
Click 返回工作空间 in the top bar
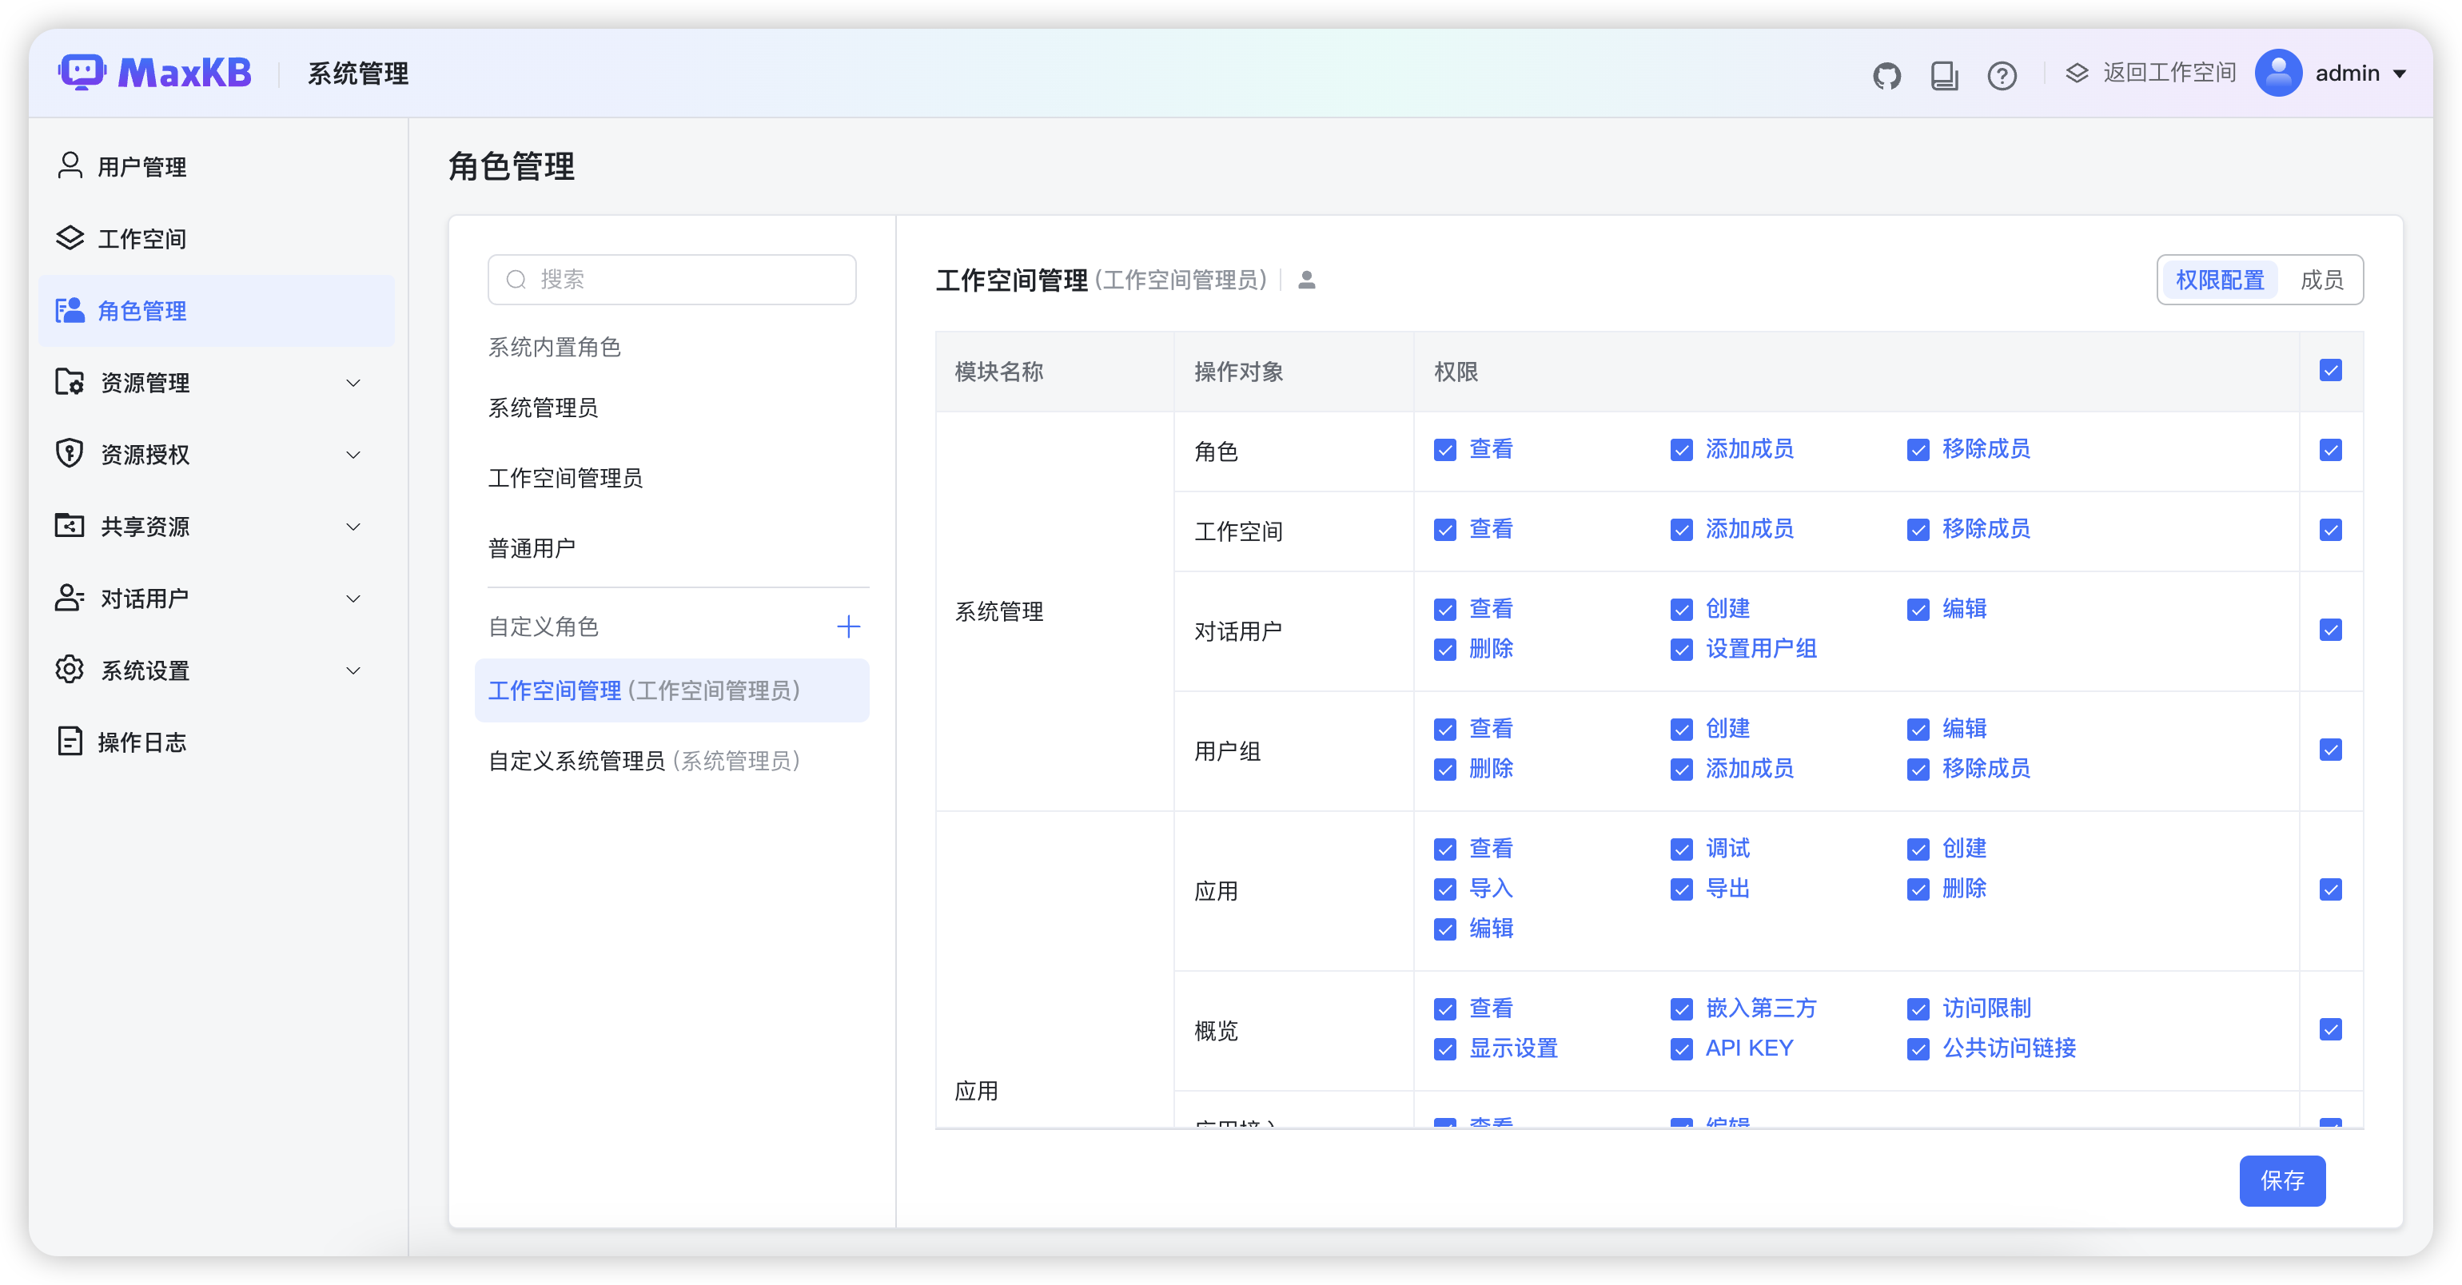pyautogui.click(x=2168, y=73)
